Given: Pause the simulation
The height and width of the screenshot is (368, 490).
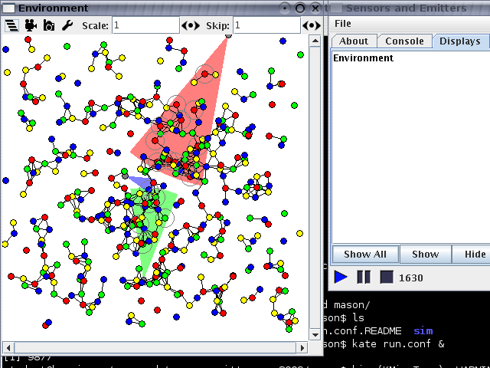Looking at the screenshot, I should [x=364, y=277].
